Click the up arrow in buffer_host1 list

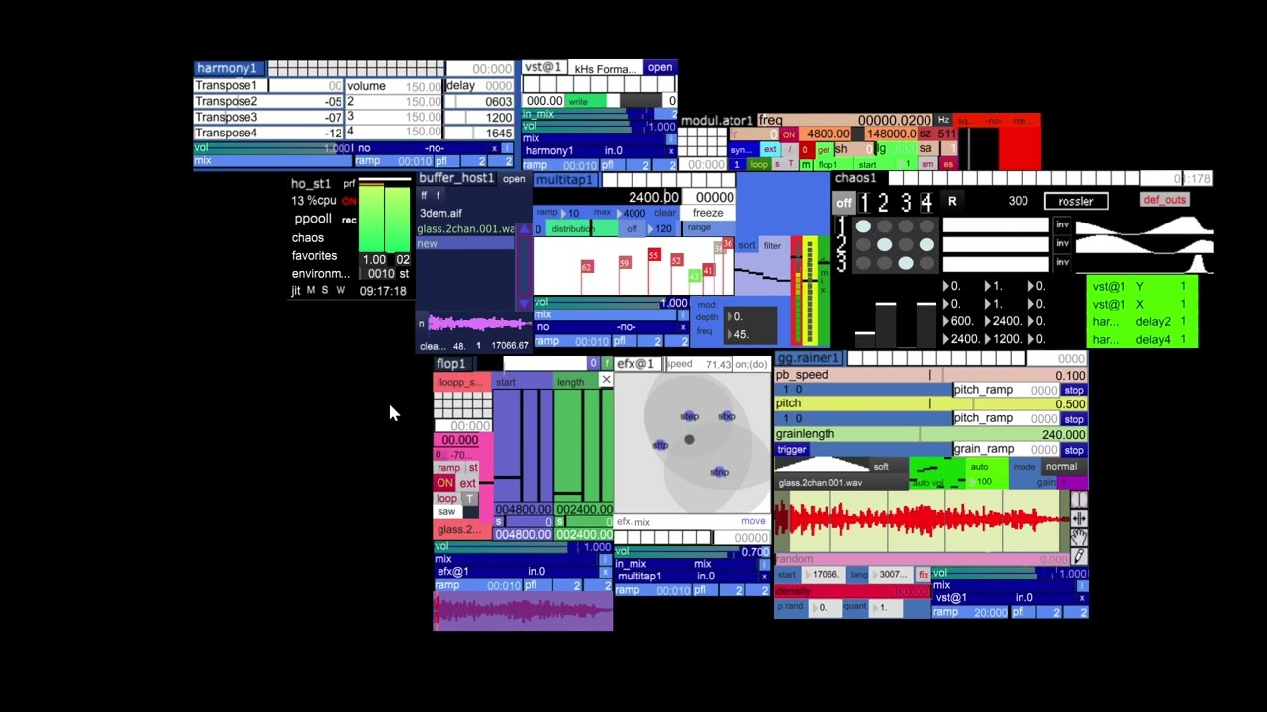[524, 229]
